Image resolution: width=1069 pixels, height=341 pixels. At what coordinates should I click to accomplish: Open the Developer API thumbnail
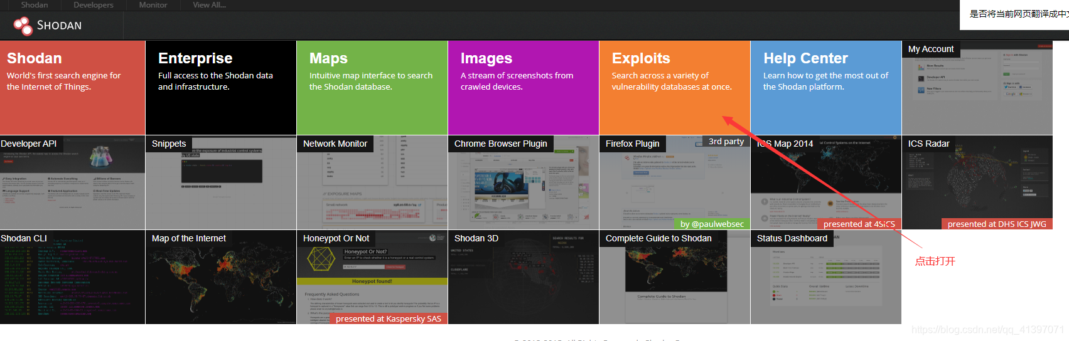pyautogui.click(x=72, y=182)
